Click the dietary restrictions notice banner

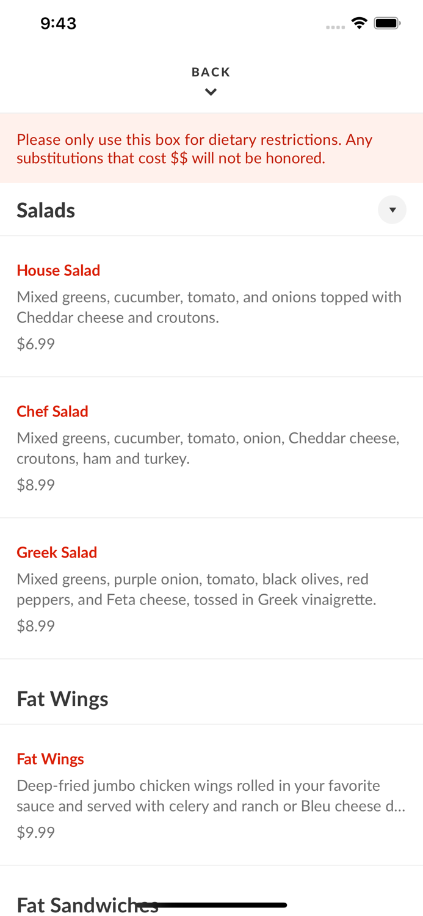(211, 148)
